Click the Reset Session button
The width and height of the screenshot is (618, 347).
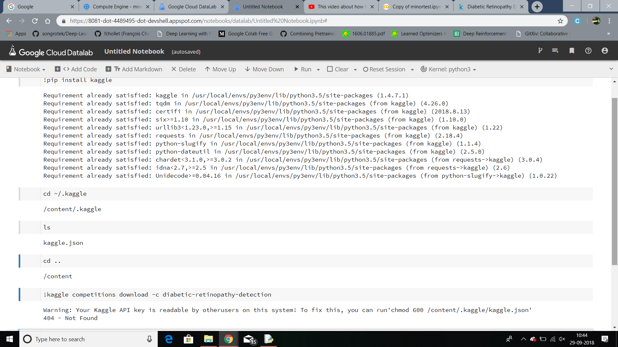click(385, 69)
